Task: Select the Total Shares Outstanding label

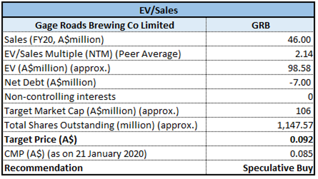Action: click(101, 125)
